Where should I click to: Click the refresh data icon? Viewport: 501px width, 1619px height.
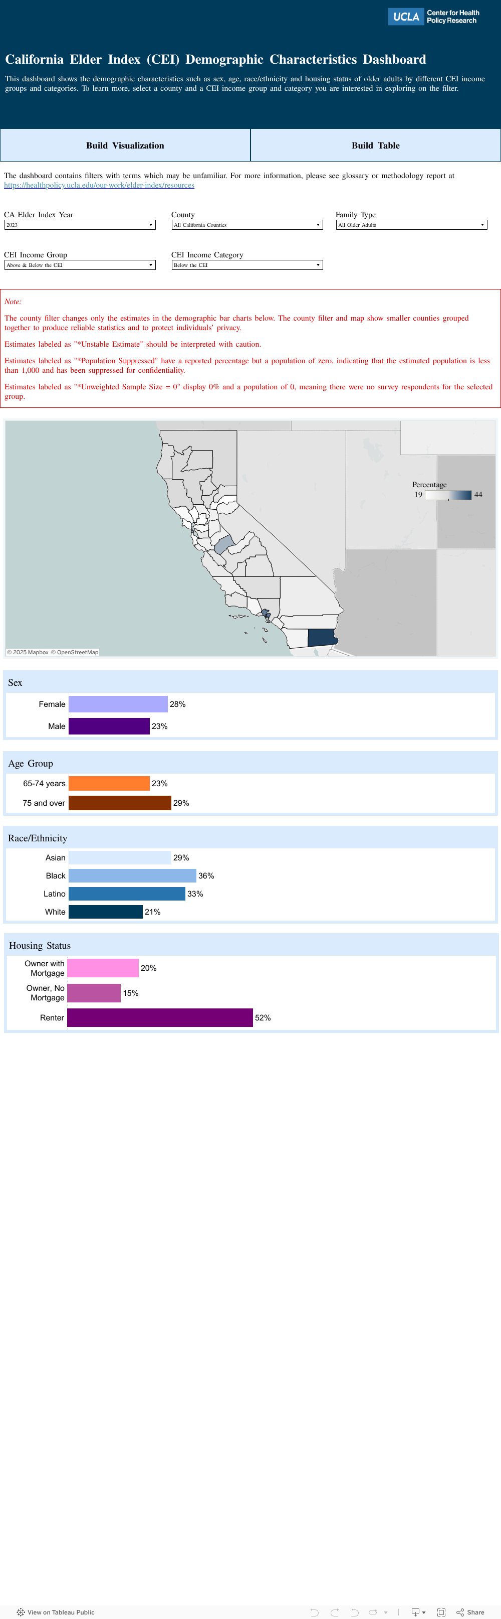pyautogui.click(x=373, y=1612)
